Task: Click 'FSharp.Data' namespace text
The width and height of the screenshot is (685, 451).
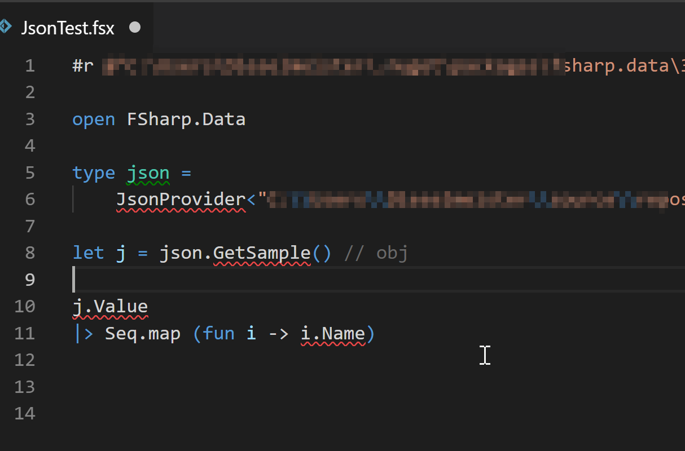Action: point(186,120)
